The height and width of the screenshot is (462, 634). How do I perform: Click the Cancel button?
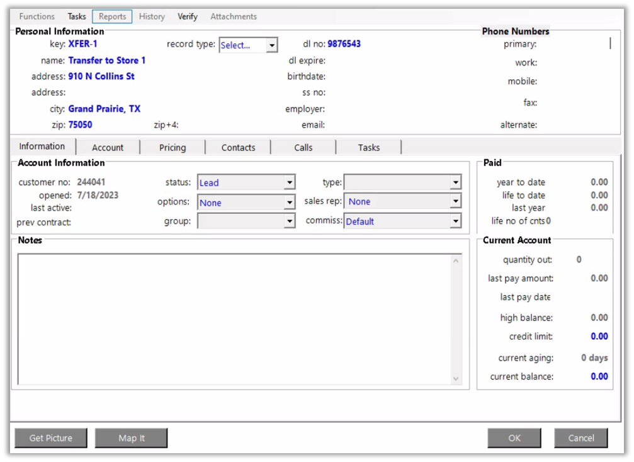pos(580,438)
